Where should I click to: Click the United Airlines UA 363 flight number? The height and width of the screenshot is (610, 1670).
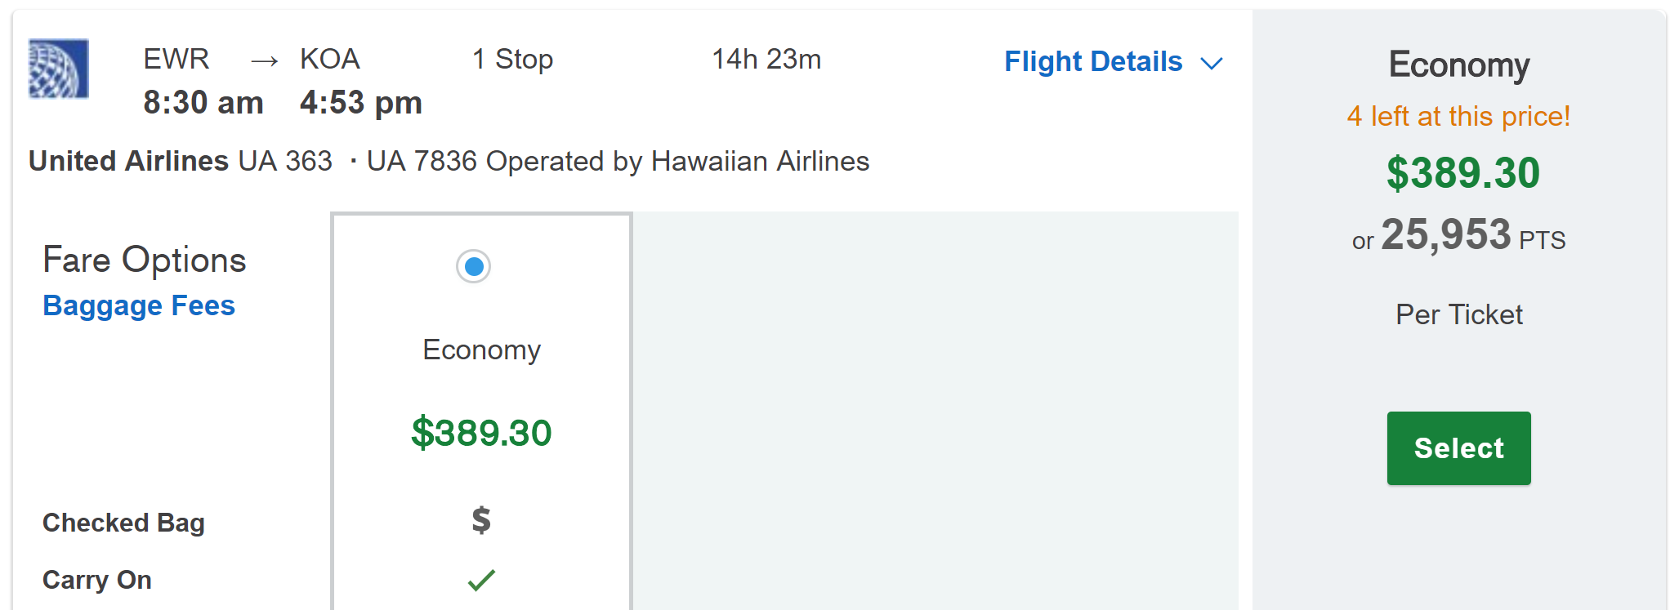pos(181,161)
